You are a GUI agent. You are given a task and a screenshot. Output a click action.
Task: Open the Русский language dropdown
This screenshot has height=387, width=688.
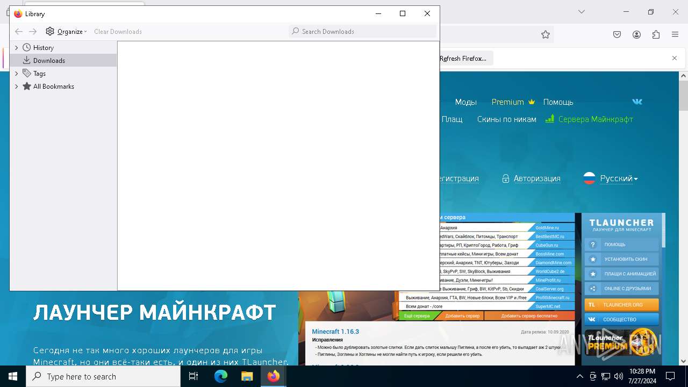611,178
